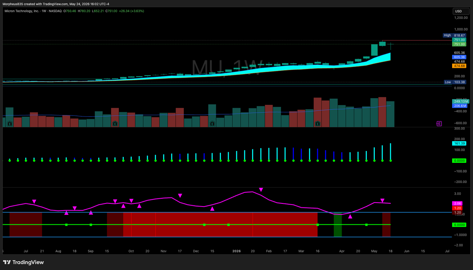This screenshot has width=473, height=270.
Task: Click NASDAQ in the chart legend
Action: pyautogui.click(x=55, y=11)
